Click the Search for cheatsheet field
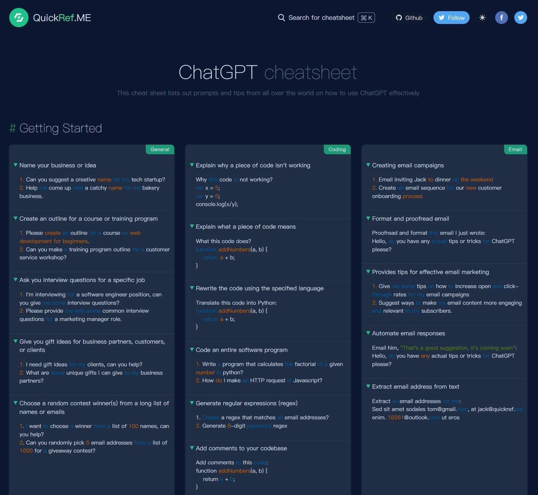The height and width of the screenshot is (495, 538). (x=326, y=17)
